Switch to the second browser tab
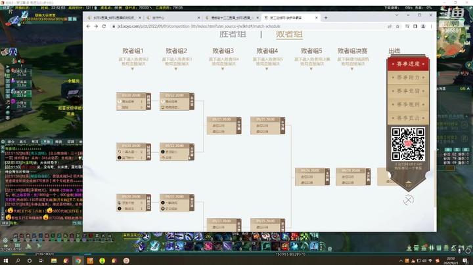The image size is (473, 265). point(173,18)
